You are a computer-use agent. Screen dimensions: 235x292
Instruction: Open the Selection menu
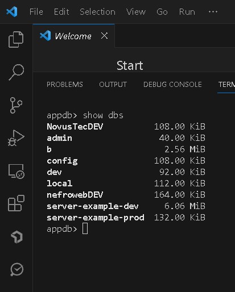tap(97, 12)
